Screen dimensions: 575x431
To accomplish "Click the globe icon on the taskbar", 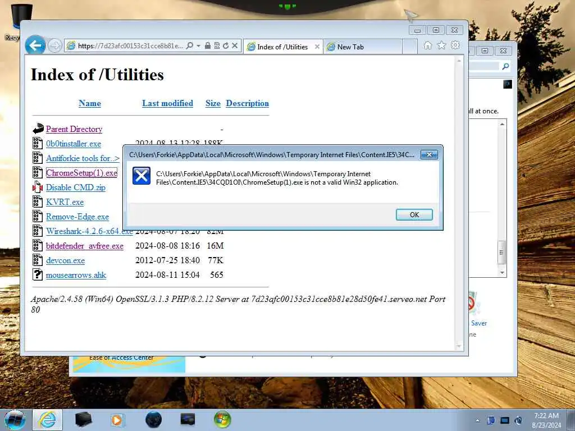I will pos(153,420).
